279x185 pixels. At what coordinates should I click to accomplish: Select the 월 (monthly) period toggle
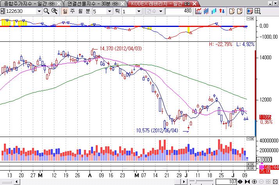(x=80, y=11)
